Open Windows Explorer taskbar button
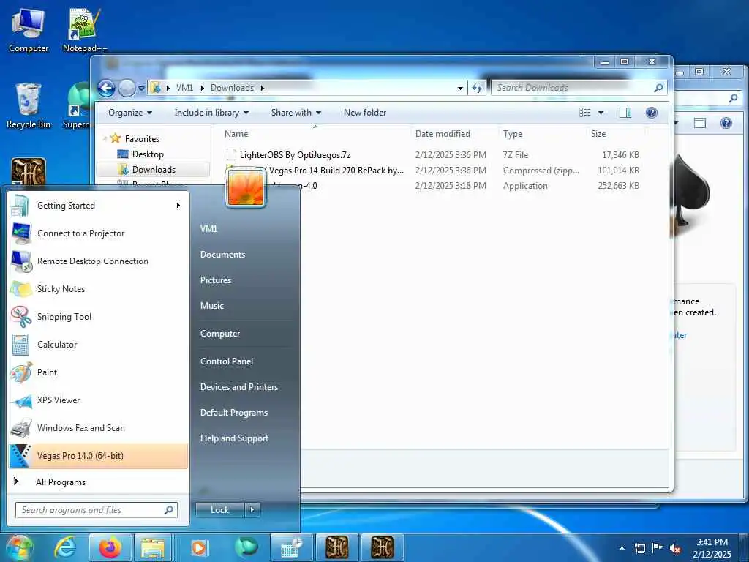749x562 pixels. (153, 547)
